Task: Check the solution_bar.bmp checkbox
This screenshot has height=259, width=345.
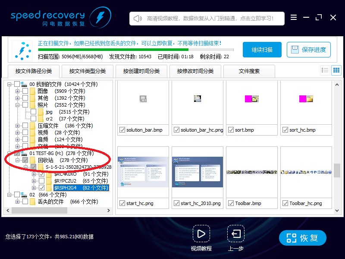Action: coord(121,129)
